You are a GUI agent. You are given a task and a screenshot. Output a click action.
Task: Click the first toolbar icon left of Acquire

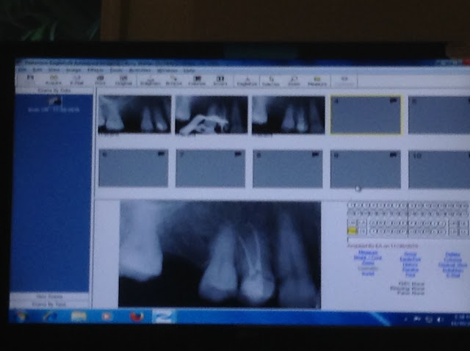coord(30,80)
